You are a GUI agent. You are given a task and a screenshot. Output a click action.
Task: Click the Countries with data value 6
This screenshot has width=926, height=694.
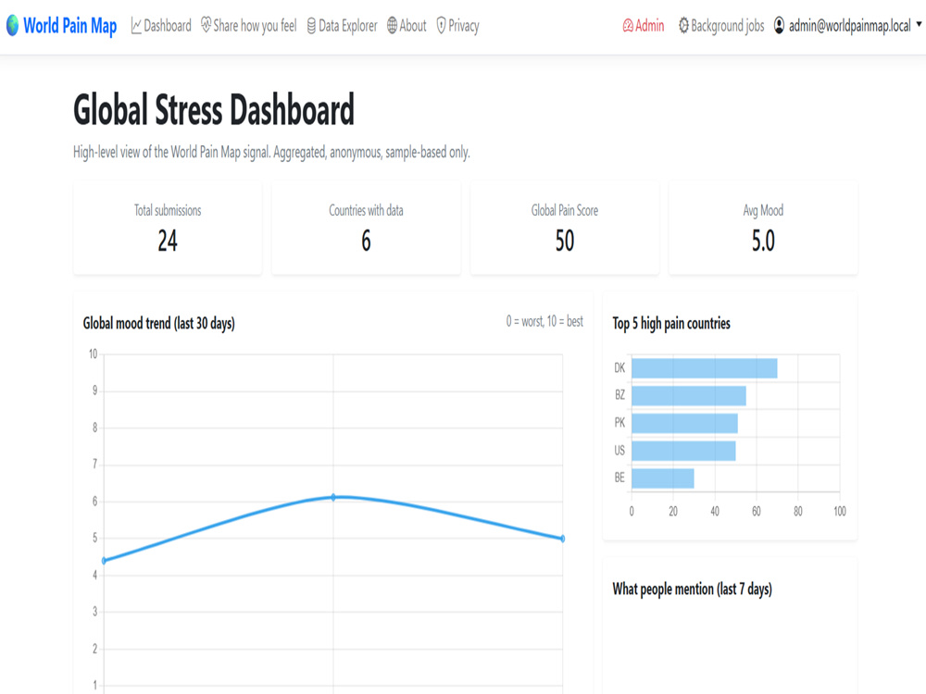click(366, 241)
